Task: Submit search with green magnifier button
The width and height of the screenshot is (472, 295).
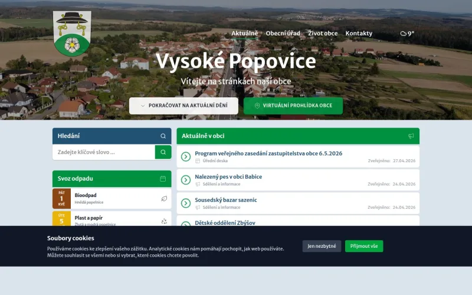Action: (163, 152)
